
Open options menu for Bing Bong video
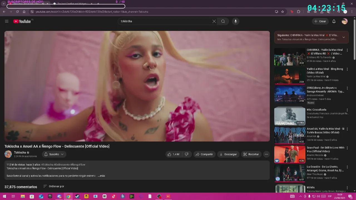(347, 69)
